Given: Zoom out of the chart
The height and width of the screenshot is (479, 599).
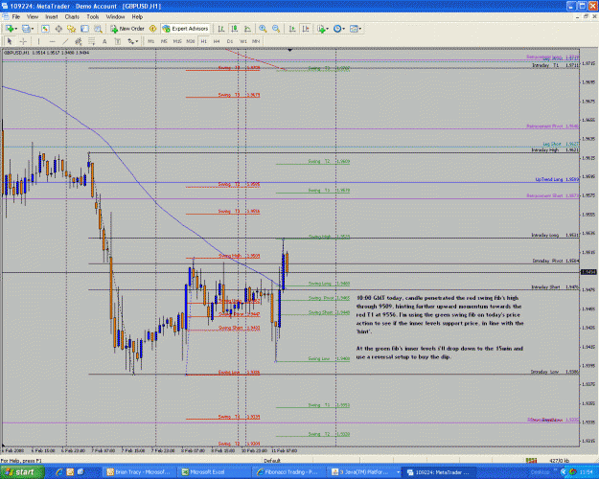Looking at the screenshot, I should (276, 29).
